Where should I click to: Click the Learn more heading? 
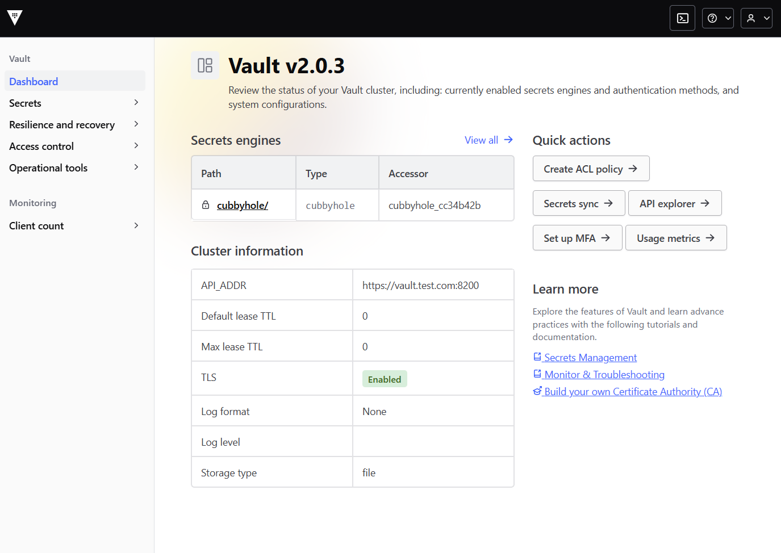(566, 289)
